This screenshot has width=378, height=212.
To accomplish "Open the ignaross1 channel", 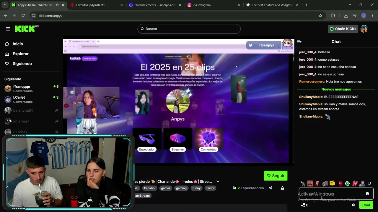I will [x=31, y=121].
